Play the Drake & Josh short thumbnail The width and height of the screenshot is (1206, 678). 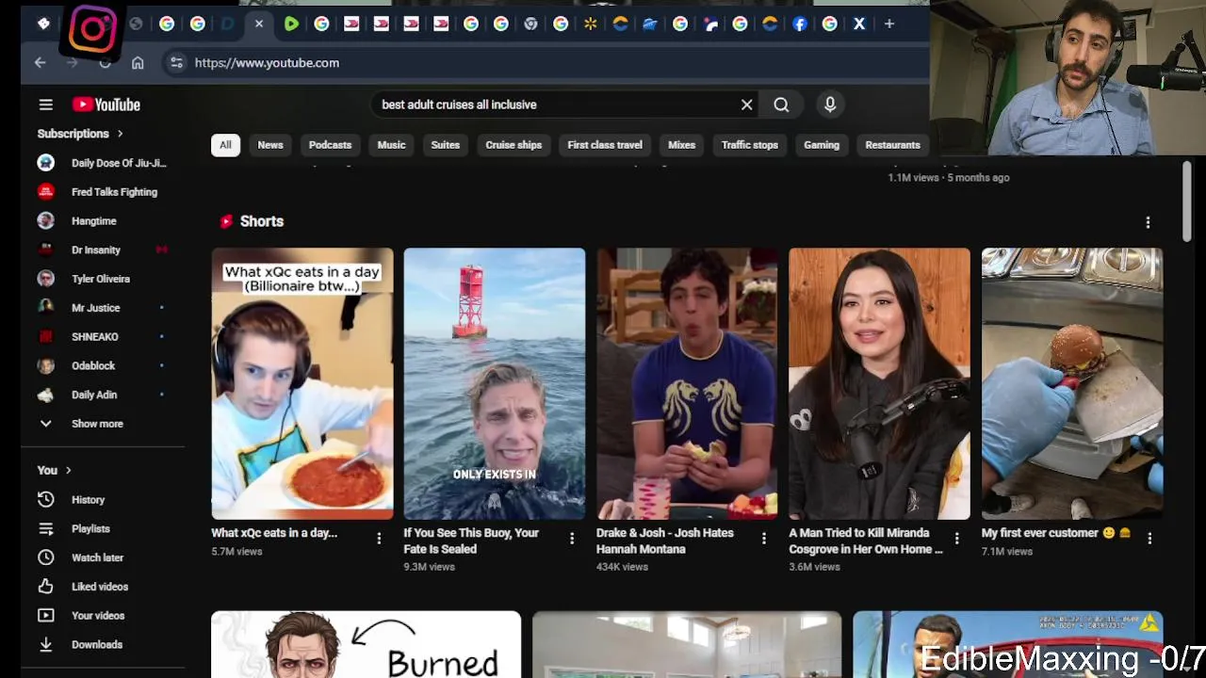[x=687, y=383]
